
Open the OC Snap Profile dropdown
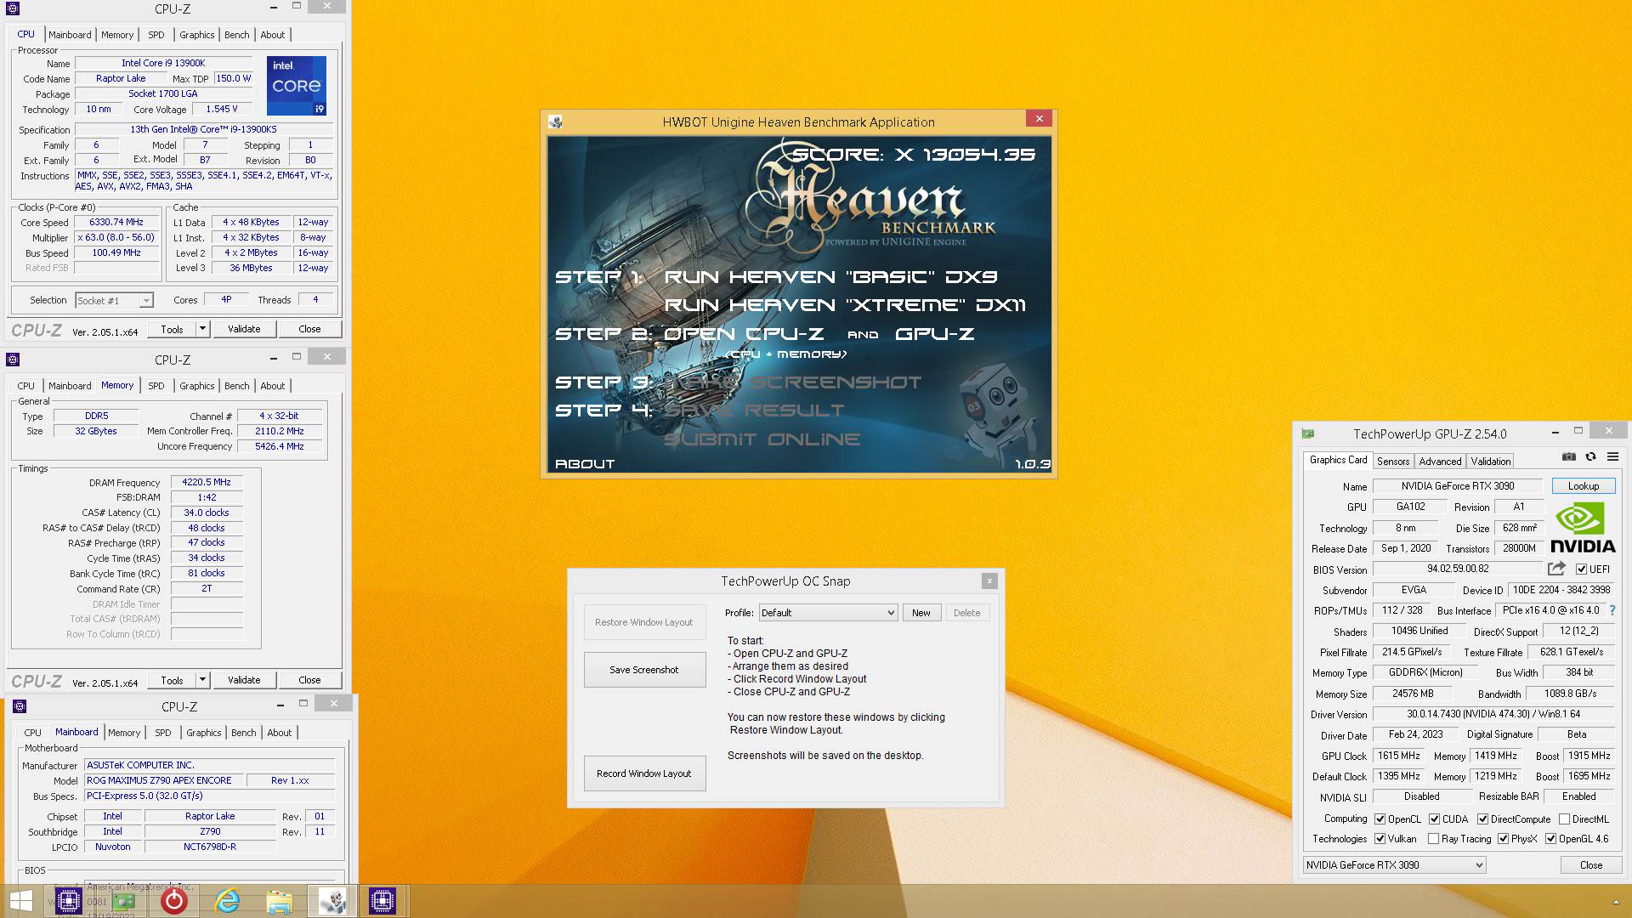point(828,613)
